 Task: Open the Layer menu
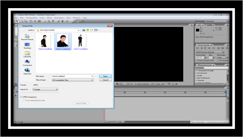click(x=42, y=18)
